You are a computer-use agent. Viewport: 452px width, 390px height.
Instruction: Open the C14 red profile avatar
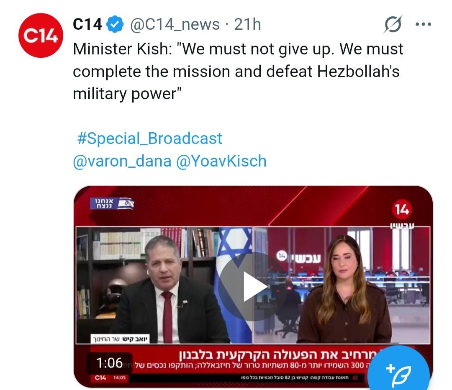(41, 36)
